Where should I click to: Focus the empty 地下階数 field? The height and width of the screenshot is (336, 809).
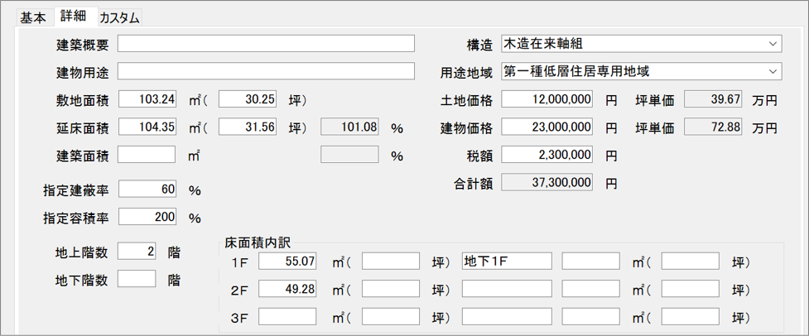point(137,279)
